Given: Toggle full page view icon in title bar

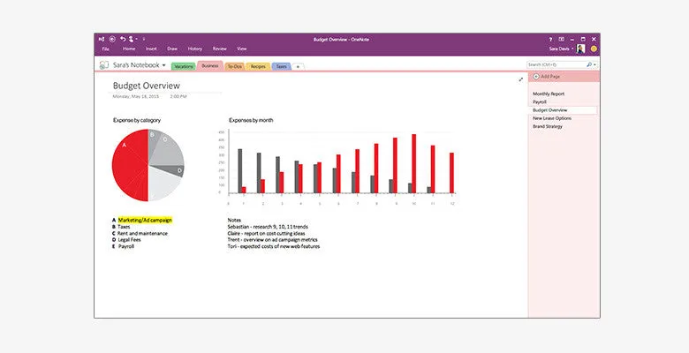Looking at the screenshot, I should click(561, 39).
